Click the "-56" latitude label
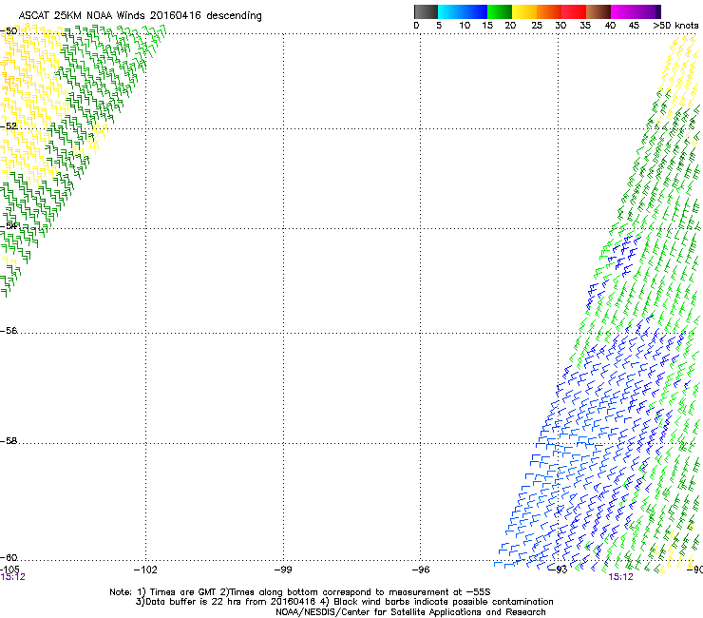 (x=9, y=330)
